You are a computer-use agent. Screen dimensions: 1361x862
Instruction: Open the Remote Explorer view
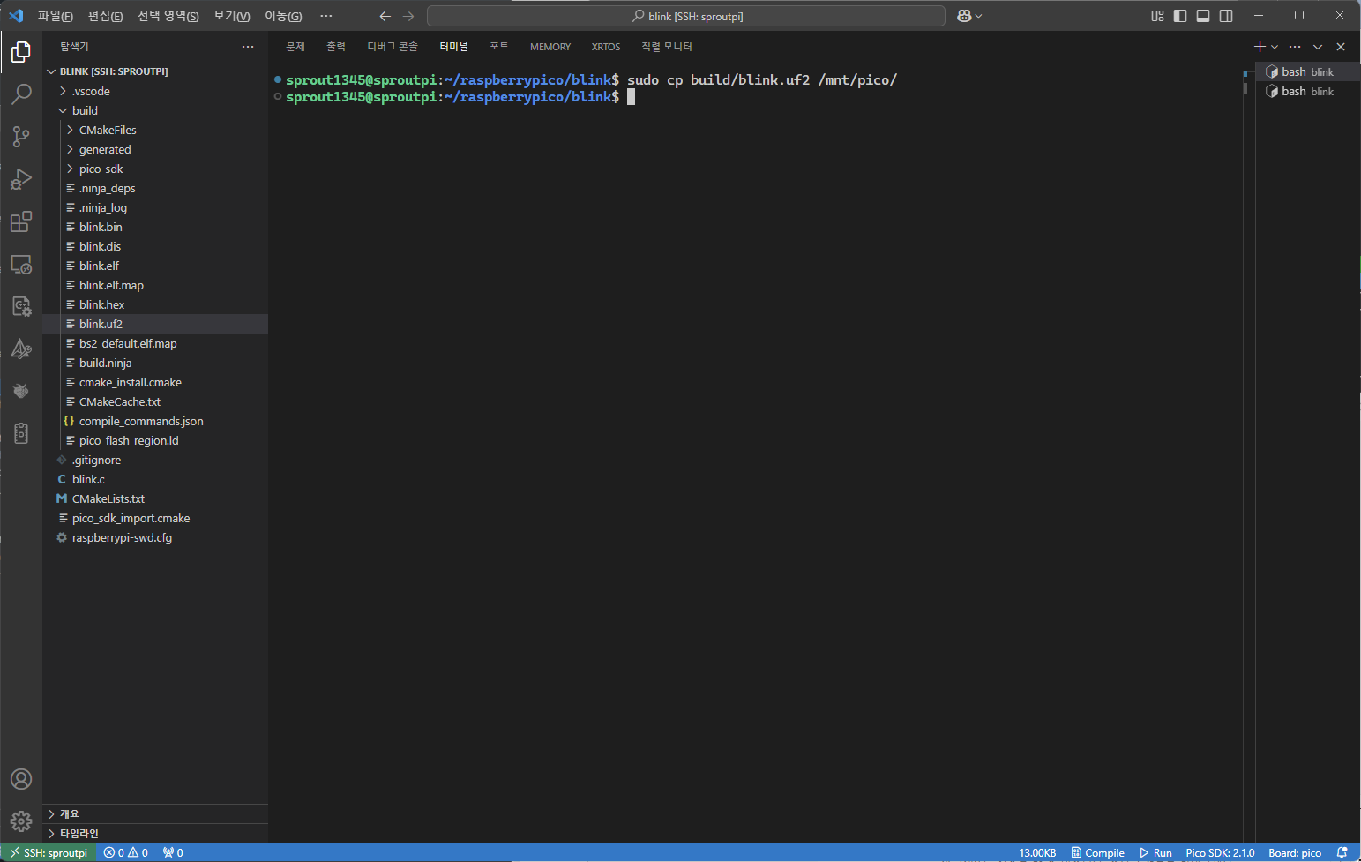(x=21, y=264)
